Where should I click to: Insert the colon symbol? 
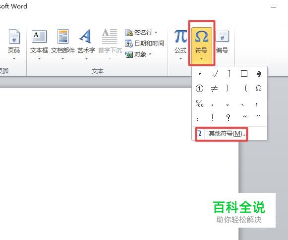tap(197, 119)
